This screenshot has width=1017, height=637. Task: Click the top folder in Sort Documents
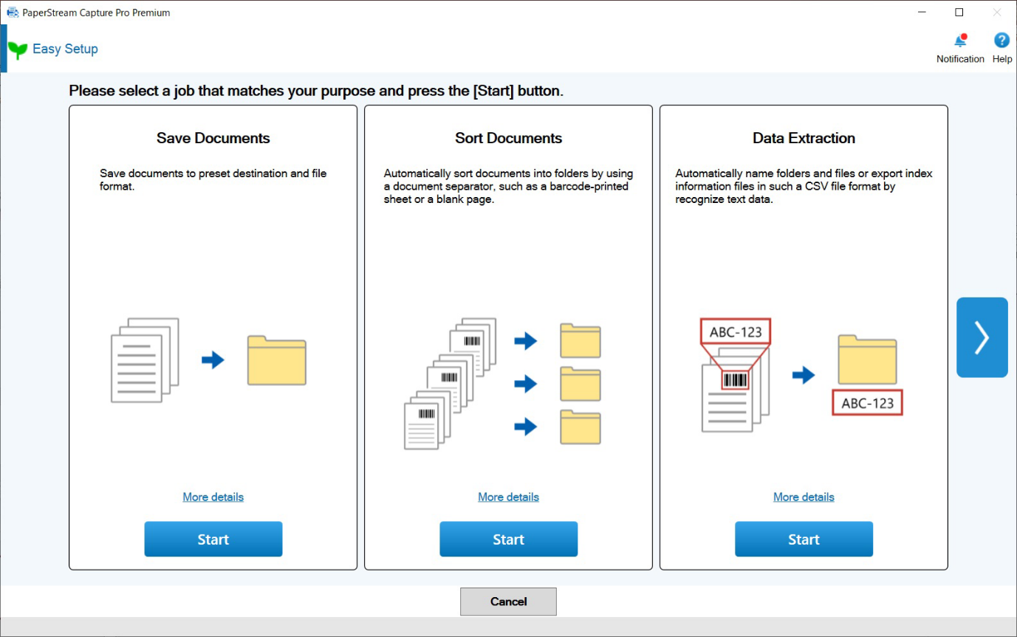coord(580,340)
